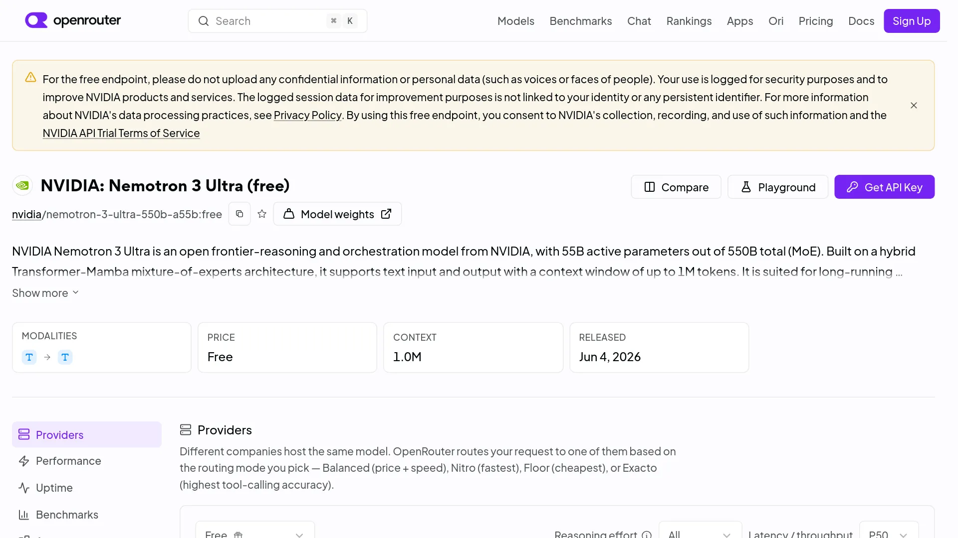The height and width of the screenshot is (538, 958).
Task: Click the Command-K shortcut badge in search
Action: 342,21
